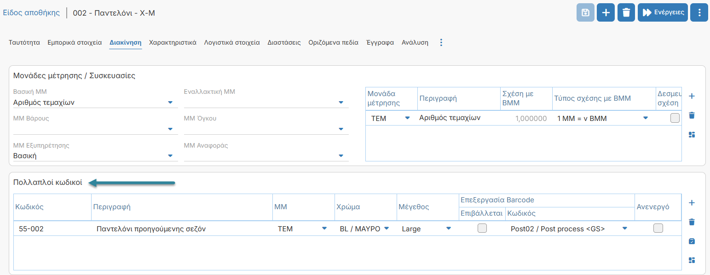The image size is (710, 275).
Task: Open the ΜΜ Όγκου dropdown
Action: click(x=341, y=129)
